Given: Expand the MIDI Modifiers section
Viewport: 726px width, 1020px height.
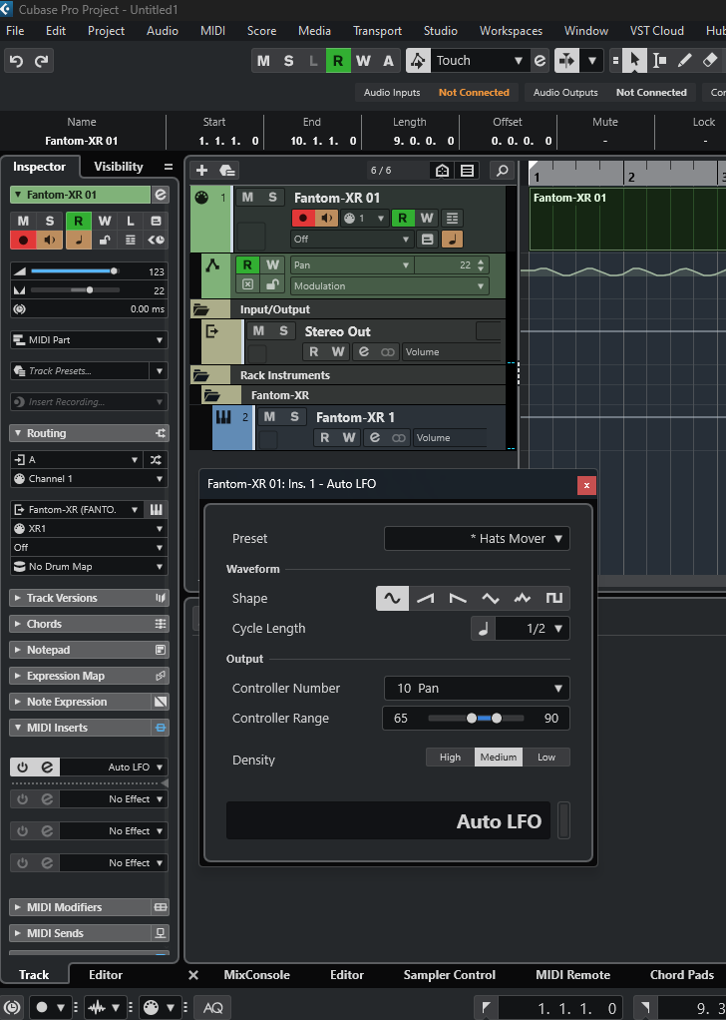Looking at the screenshot, I should point(89,907).
